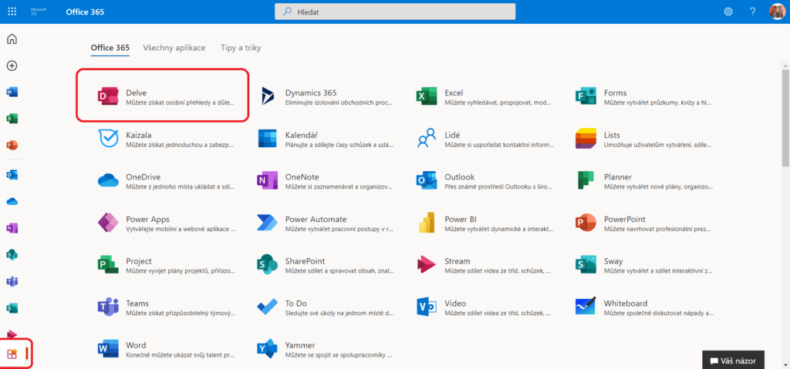Open the All apps icon at sidebar bottom
The height and width of the screenshot is (369, 790).
(12, 354)
